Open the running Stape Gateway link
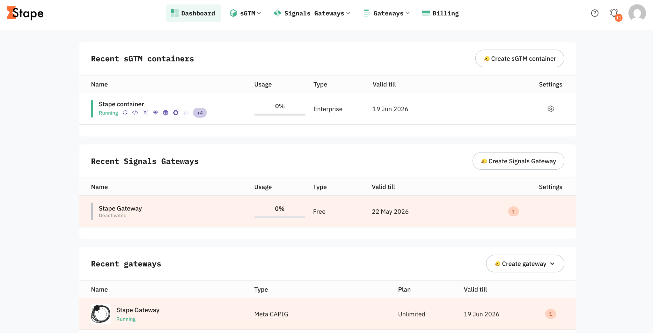 point(138,310)
